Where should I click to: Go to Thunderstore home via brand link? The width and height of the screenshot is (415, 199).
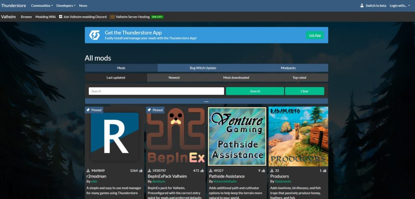click(13, 5)
